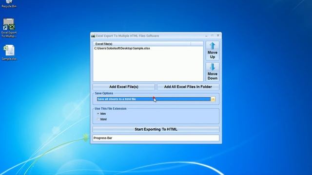Click the Move Down arrow button

coord(213,72)
